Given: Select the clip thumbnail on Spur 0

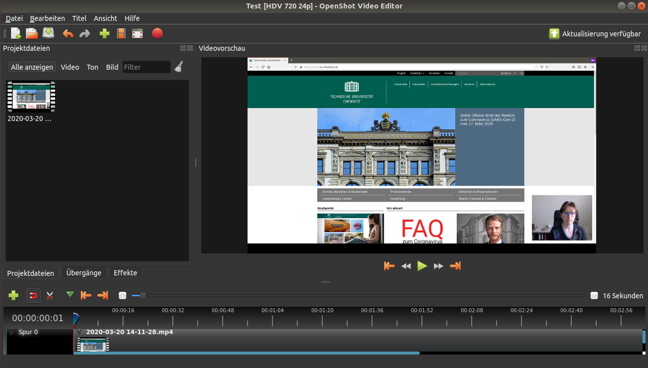Looking at the screenshot, I should point(93,345).
